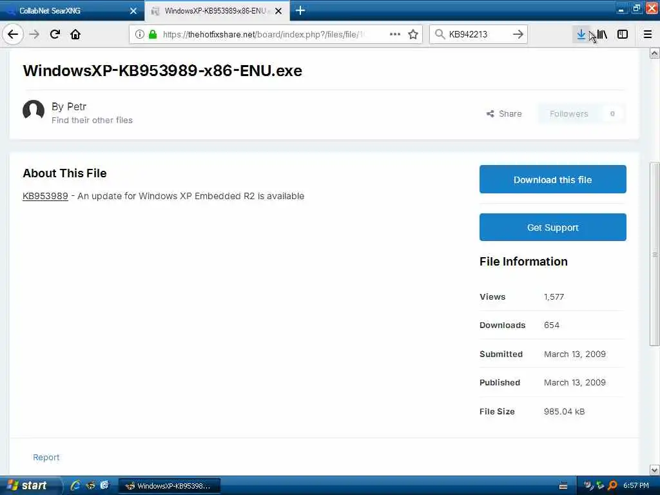Close the WindowsXP-KB953989 tab
660x495 pixels.
(278, 11)
